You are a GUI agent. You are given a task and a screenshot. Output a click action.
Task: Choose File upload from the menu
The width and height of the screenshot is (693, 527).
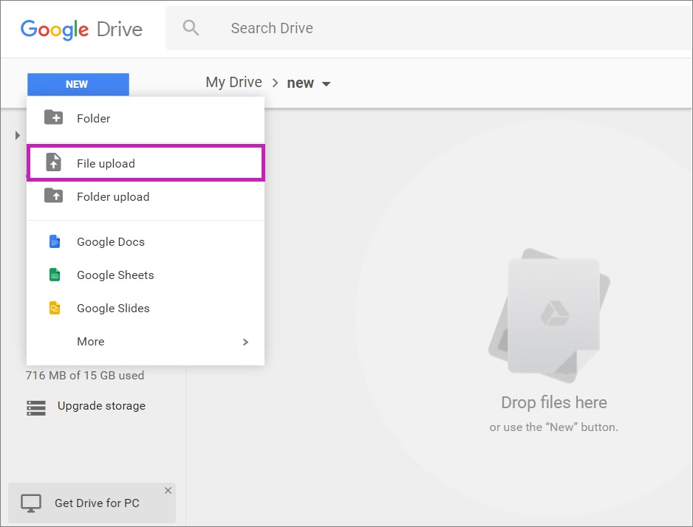pos(146,163)
